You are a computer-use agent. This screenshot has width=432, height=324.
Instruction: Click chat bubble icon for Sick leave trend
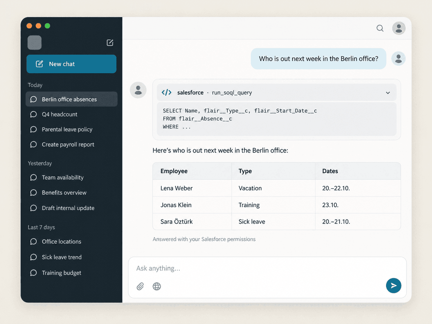tap(33, 257)
